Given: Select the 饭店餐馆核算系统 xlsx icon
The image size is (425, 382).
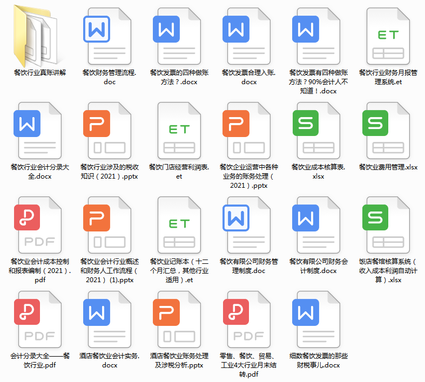Looking at the screenshot, I should pyautogui.click(x=386, y=225).
